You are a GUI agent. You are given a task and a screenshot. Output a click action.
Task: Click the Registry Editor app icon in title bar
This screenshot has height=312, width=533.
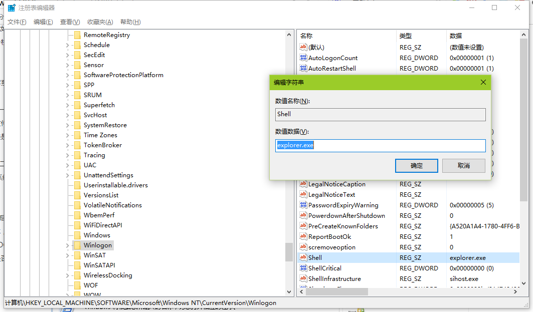pyautogui.click(x=11, y=8)
